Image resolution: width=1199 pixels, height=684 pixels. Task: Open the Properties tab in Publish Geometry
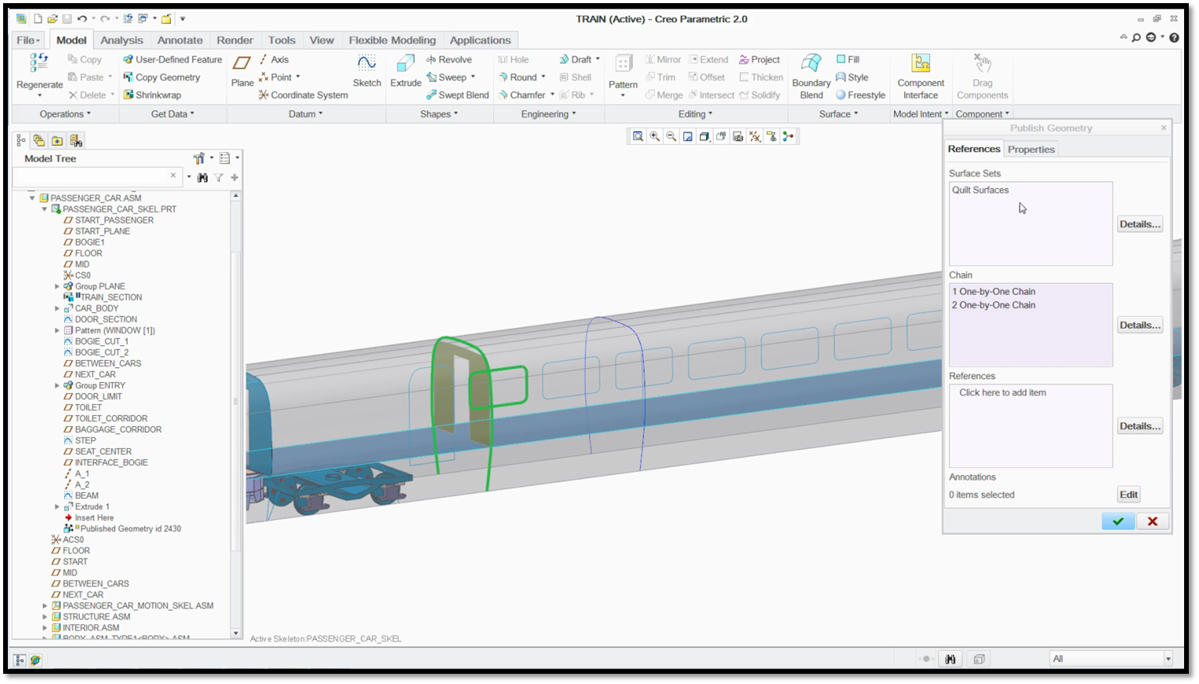(x=1030, y=148)
